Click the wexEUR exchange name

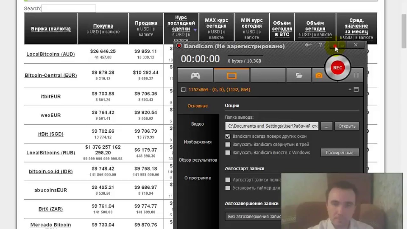51,115
